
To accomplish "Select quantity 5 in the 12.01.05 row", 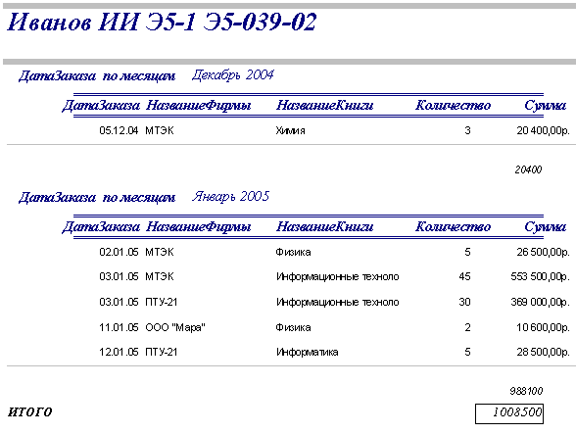I will (x=467, y=352).
